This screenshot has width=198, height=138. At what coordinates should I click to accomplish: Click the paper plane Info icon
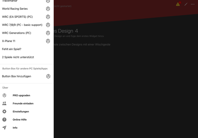click(4, 128)
